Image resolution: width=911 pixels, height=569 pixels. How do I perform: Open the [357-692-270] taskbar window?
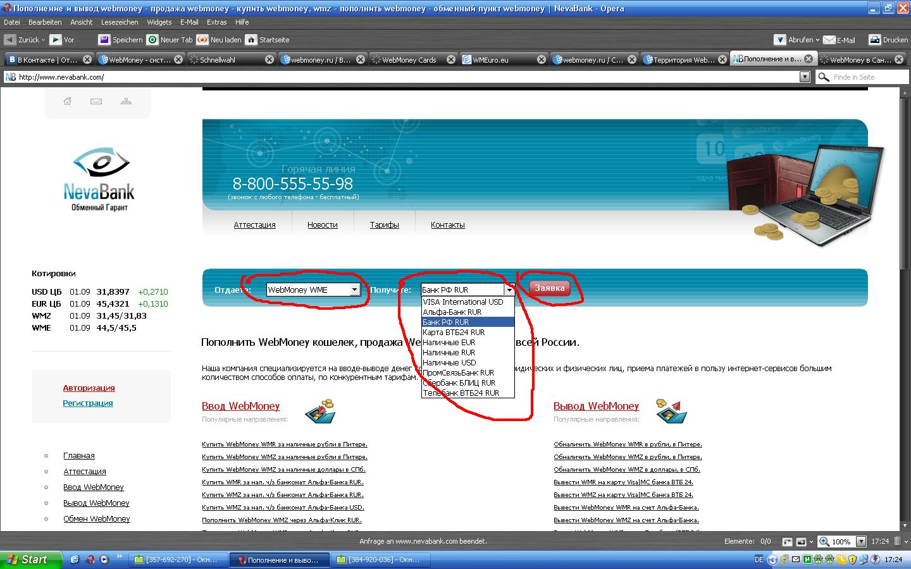click(177, 560)
